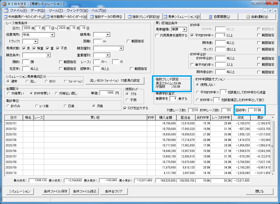Click the 収支 column header
The width and height of the screenshot is (280, 204).
pyautogui.click(x=241, y=118)
